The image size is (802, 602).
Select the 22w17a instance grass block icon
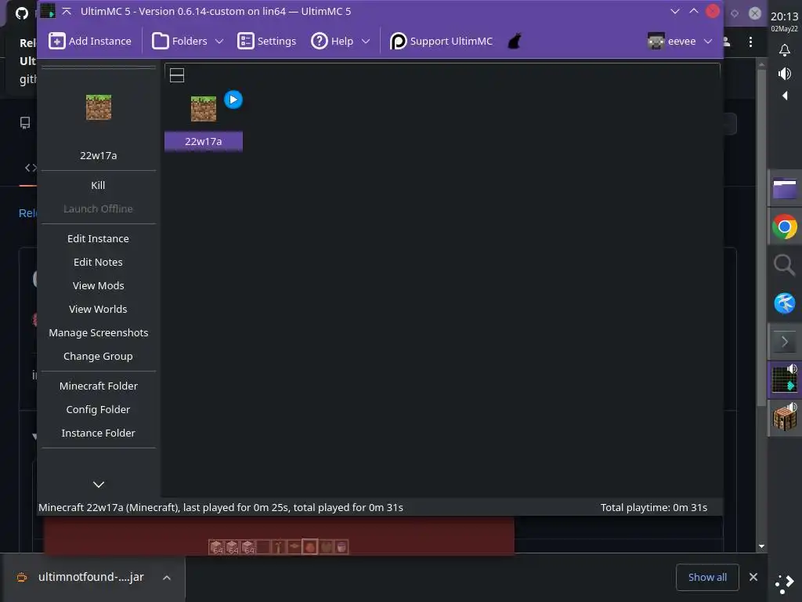click(204, 108)
